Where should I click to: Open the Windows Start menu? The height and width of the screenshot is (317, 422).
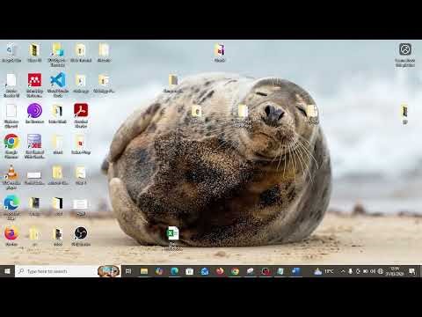tap(7, 271)
